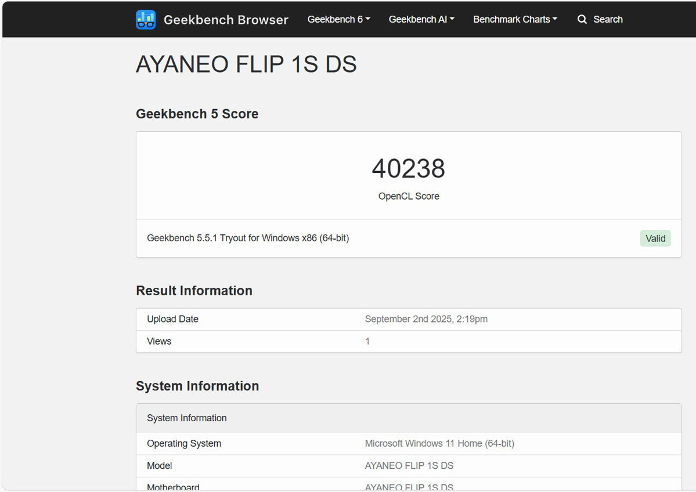Viewport: 696px width, 492px height.
Task: Click the Geekbench 5 Score heading
Action: coord(197,114)
